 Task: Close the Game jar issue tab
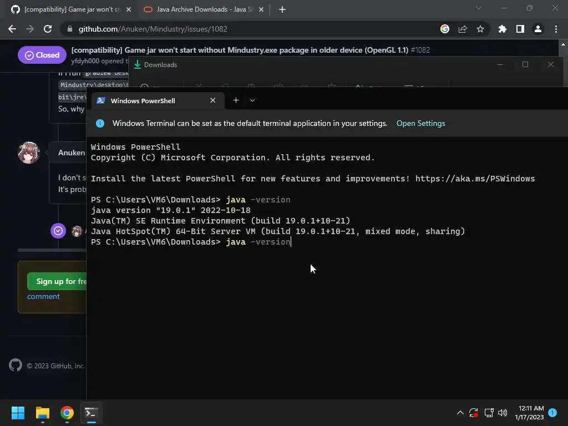pos(129,9)
